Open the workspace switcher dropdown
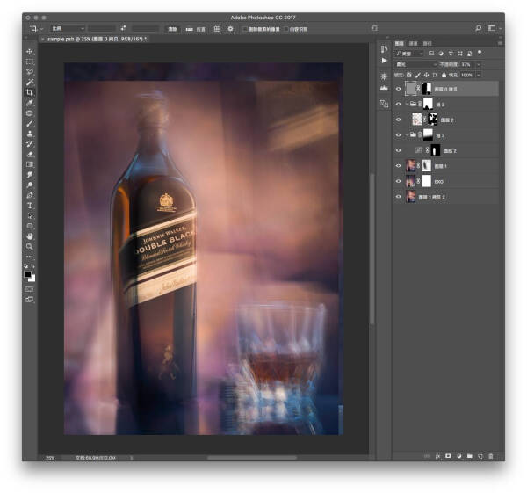Image resolution: width=527 pixels, height=493 pixels. [494, 28]
